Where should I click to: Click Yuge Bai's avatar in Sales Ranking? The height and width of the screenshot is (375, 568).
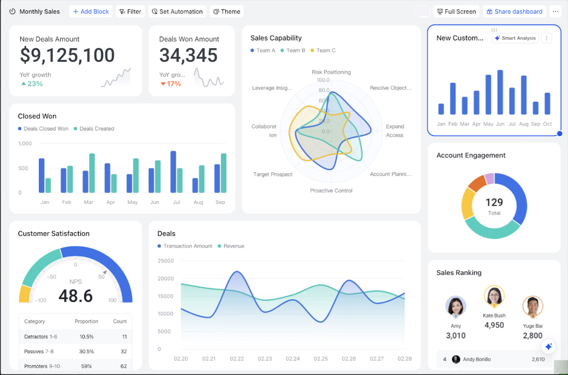point(532,307)
